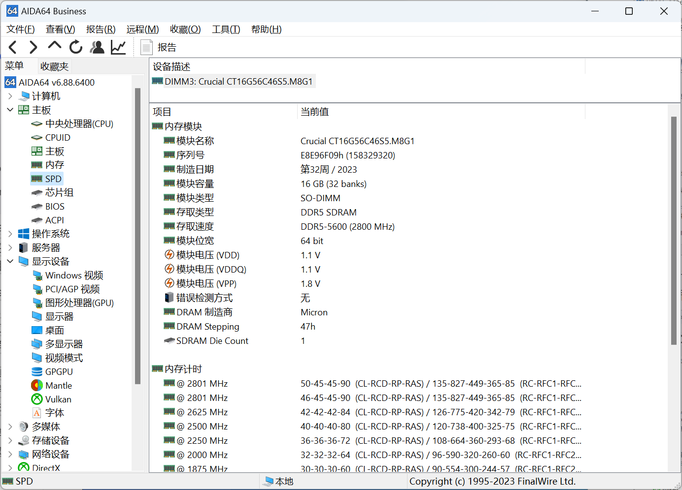Select the Mantle tree item
The height and width of the screenshot is (490, 682).
[x=52, y=385]
